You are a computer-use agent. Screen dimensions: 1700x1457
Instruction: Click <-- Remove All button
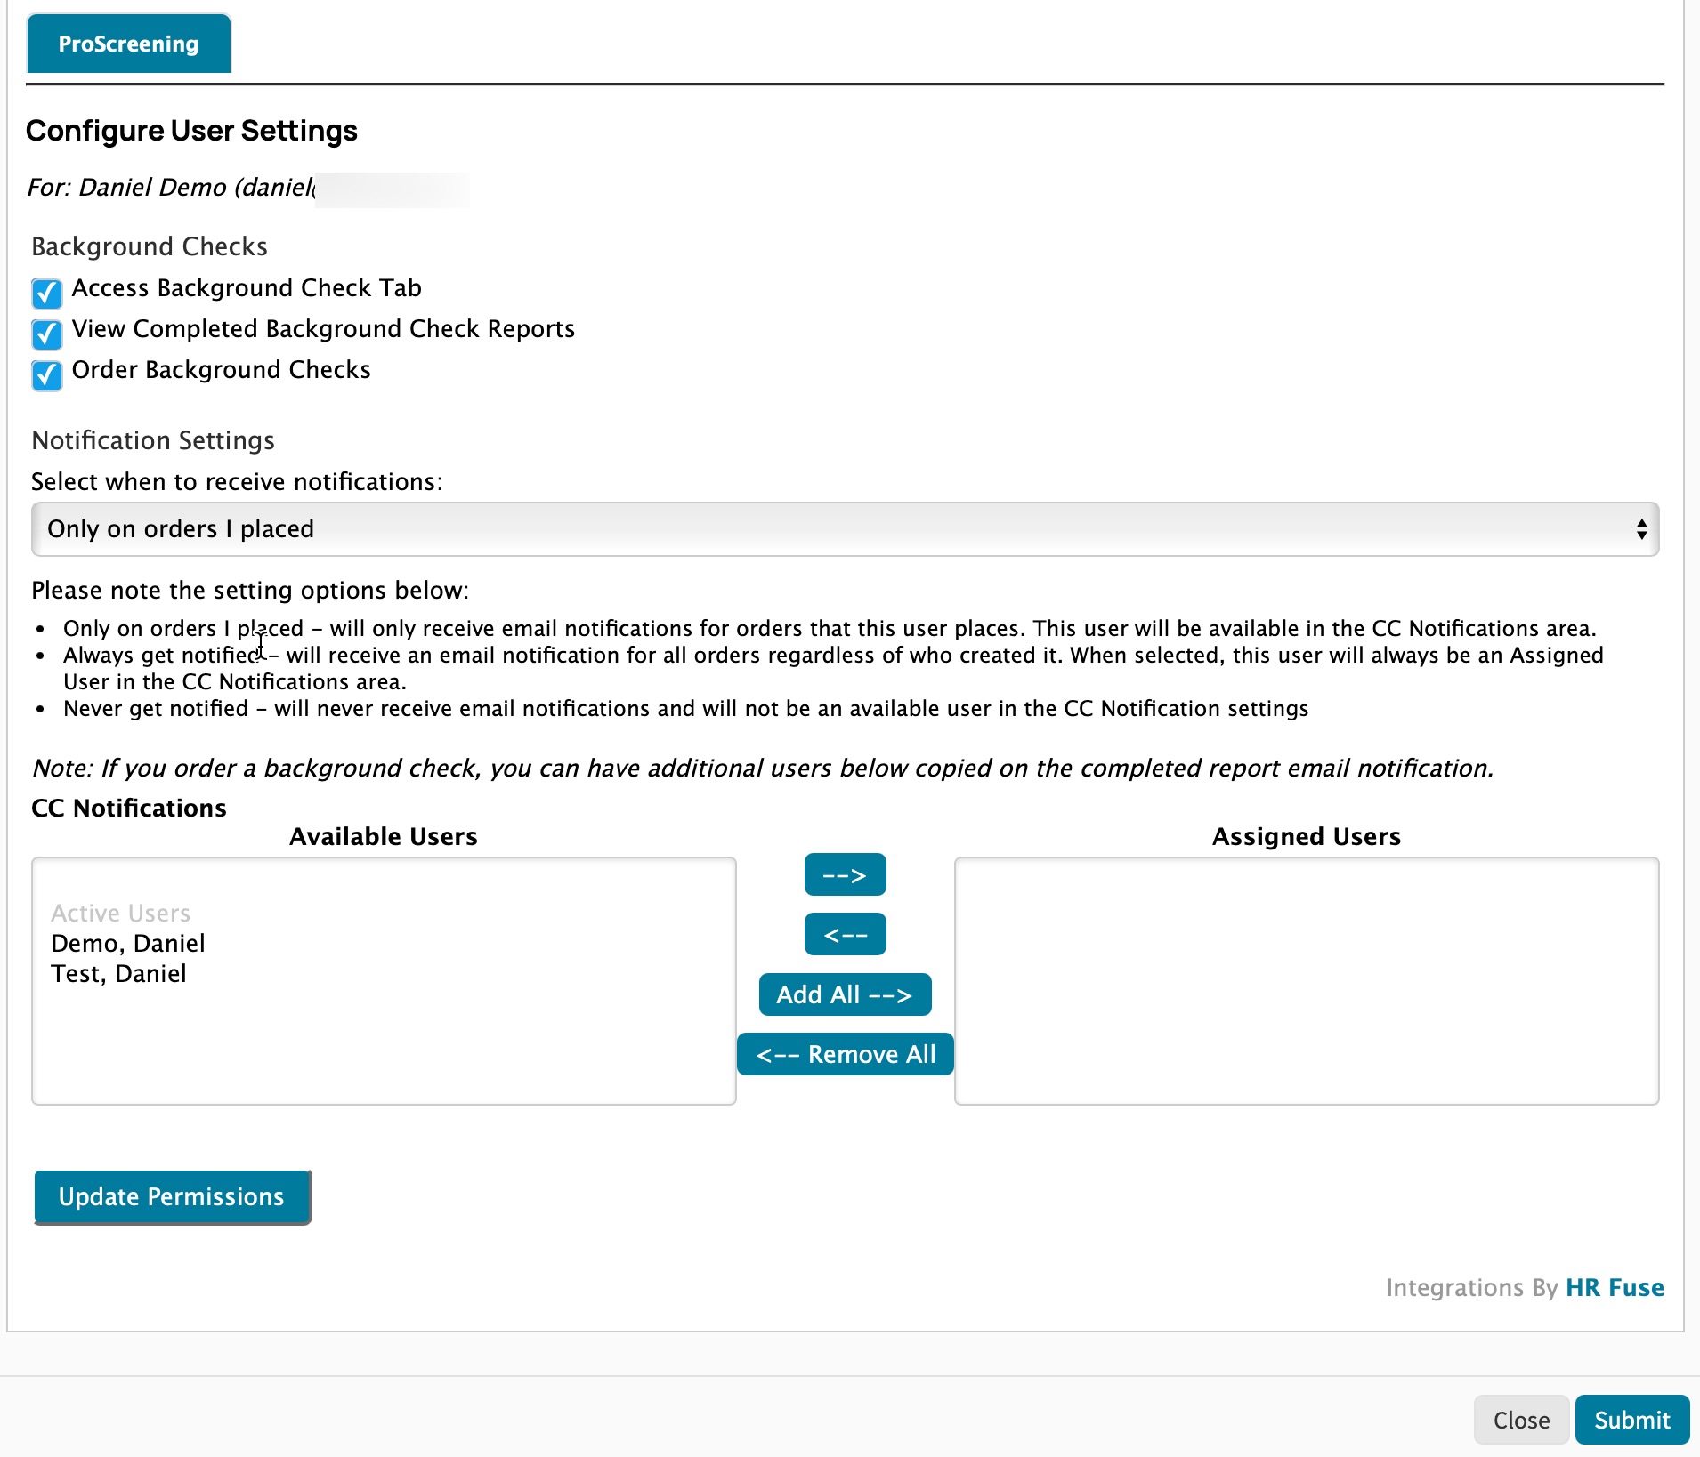point(845,1054)
